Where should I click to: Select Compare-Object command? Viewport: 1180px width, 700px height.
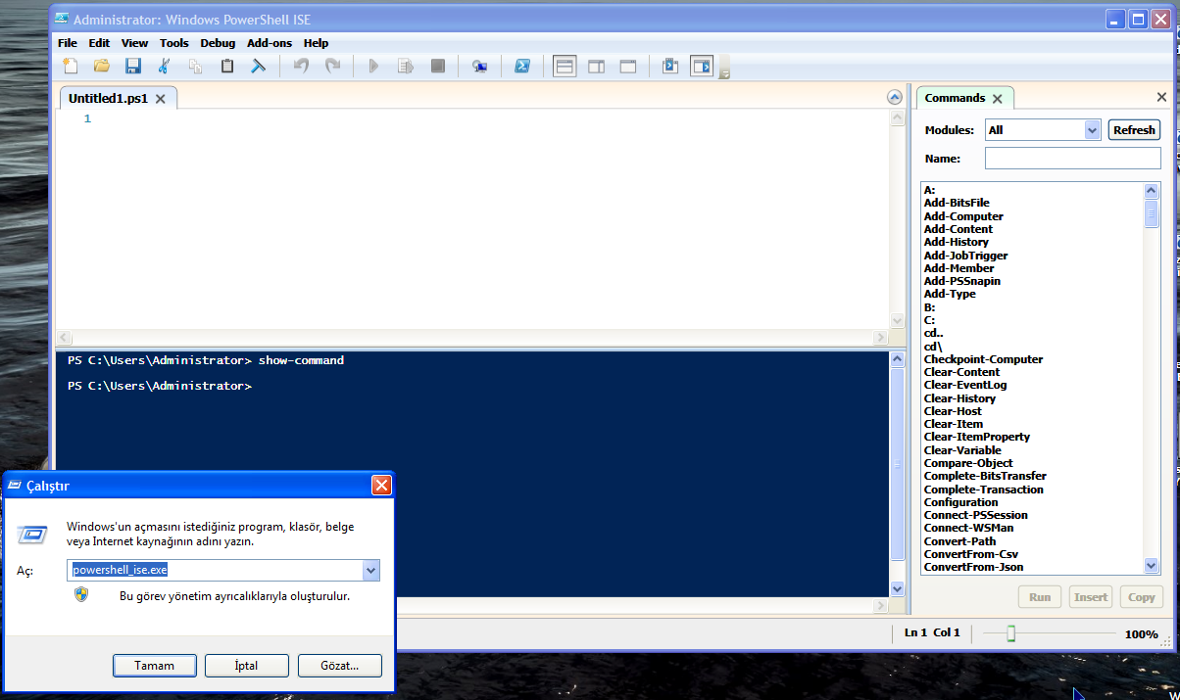(968, 463)
